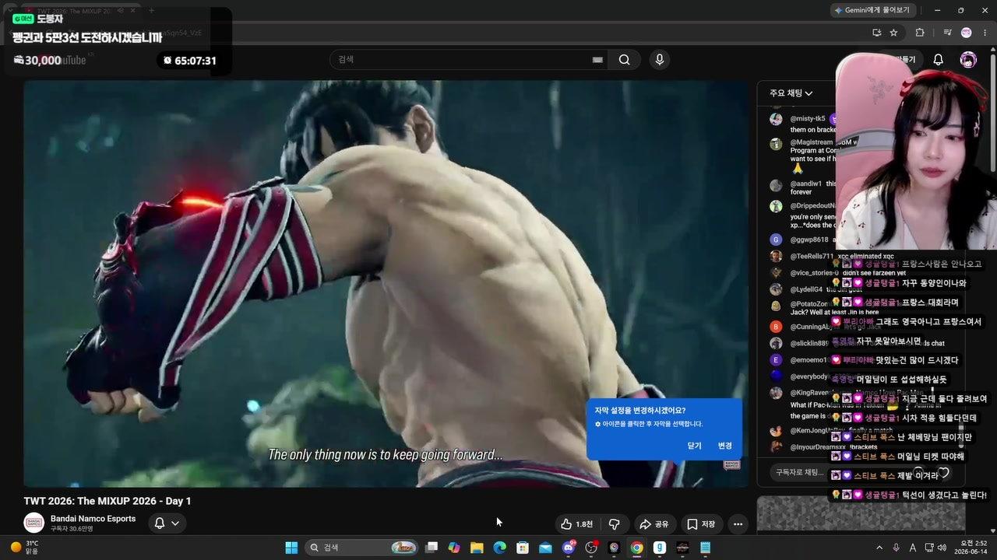This screenshot has width=997, height=560.
Task: Save the video with 저장 button
Action: click(700, 524)
